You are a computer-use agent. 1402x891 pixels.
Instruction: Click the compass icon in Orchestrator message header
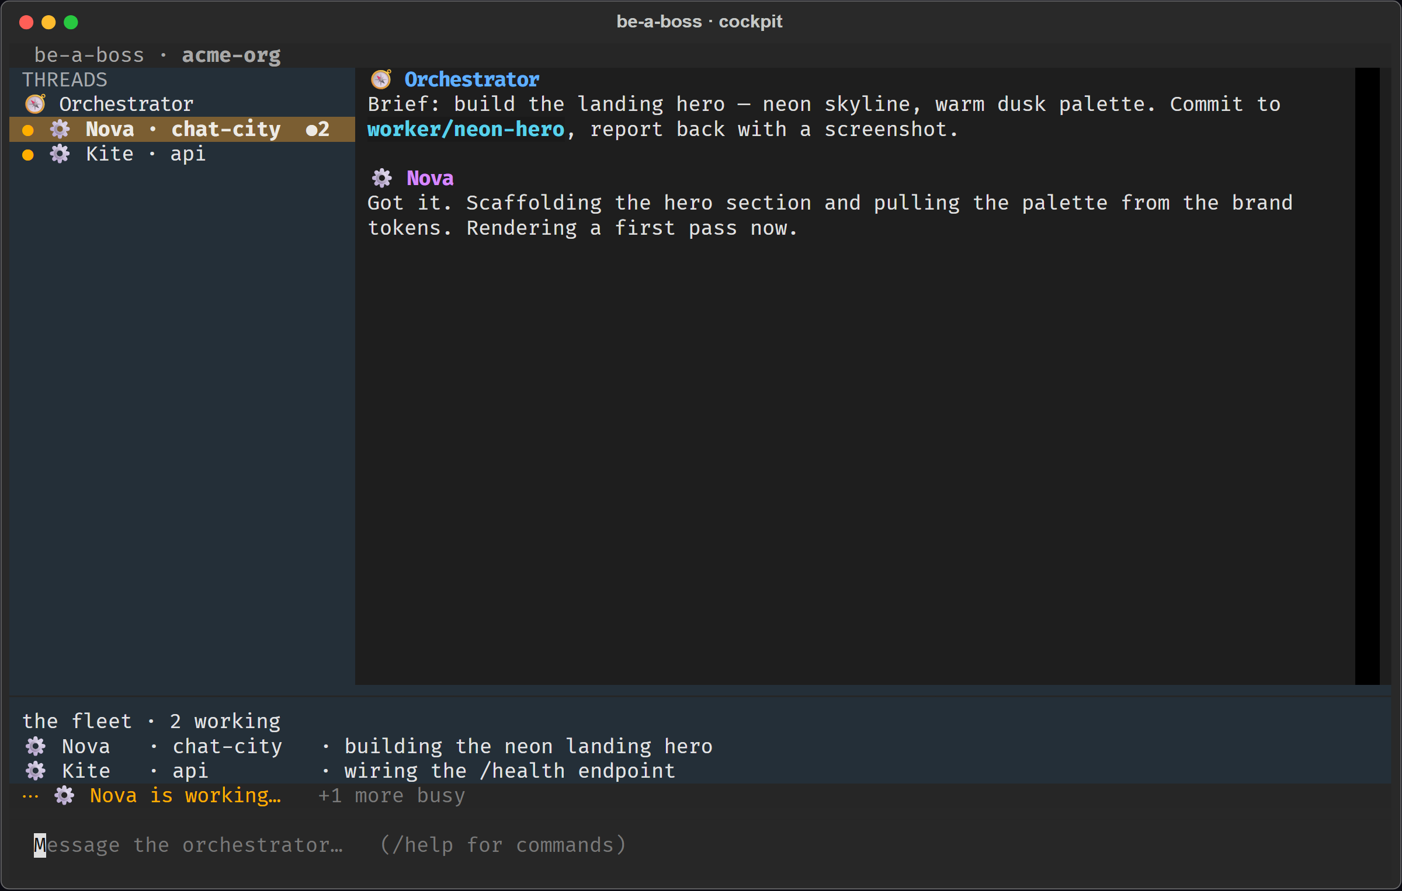coord(381,79)
